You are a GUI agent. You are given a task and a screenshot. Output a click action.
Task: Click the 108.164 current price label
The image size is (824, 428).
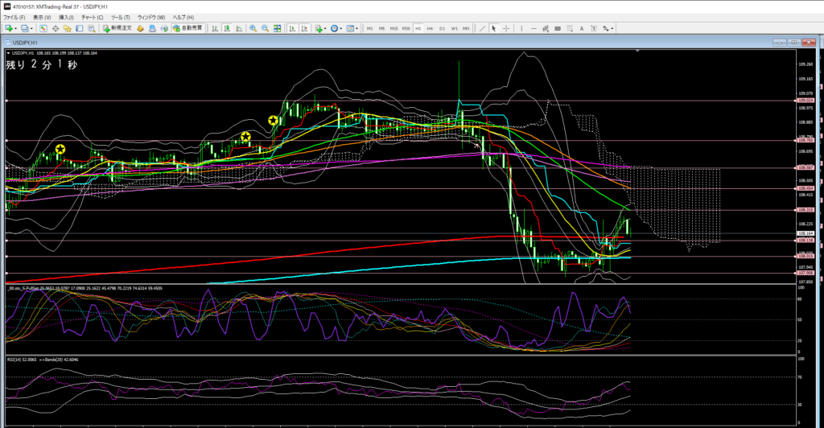(x=805, y=233)
